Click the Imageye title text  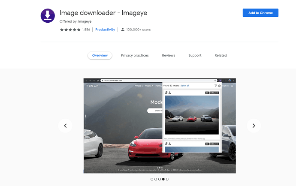pyautogui.click(x=103, y=13)
